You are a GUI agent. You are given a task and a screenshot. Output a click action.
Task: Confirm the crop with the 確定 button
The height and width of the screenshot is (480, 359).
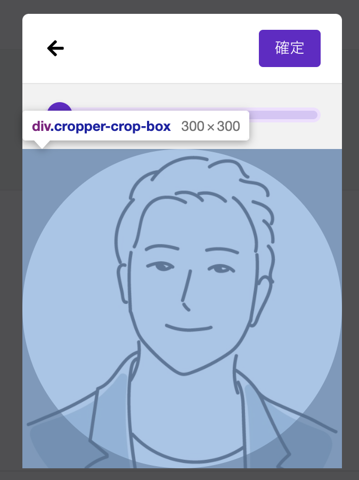pyautogui.click(x=289, y=48)
